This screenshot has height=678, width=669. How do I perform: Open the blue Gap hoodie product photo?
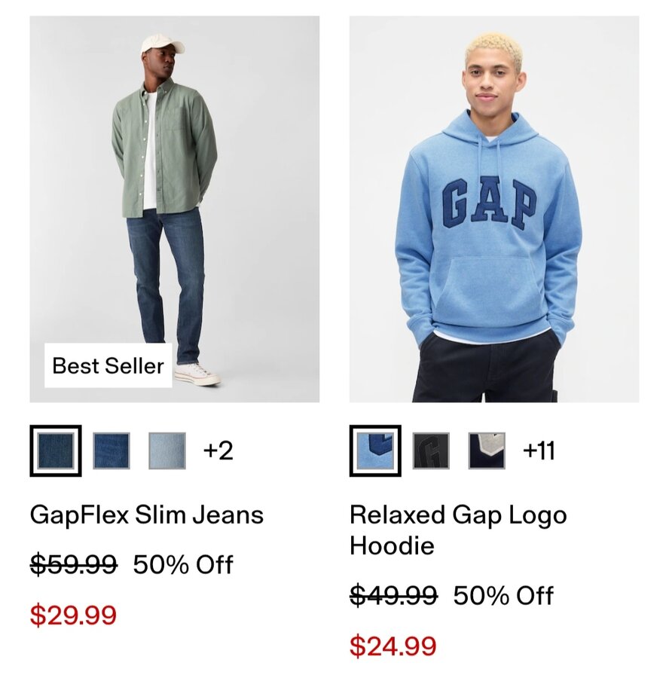coord(494,209)
